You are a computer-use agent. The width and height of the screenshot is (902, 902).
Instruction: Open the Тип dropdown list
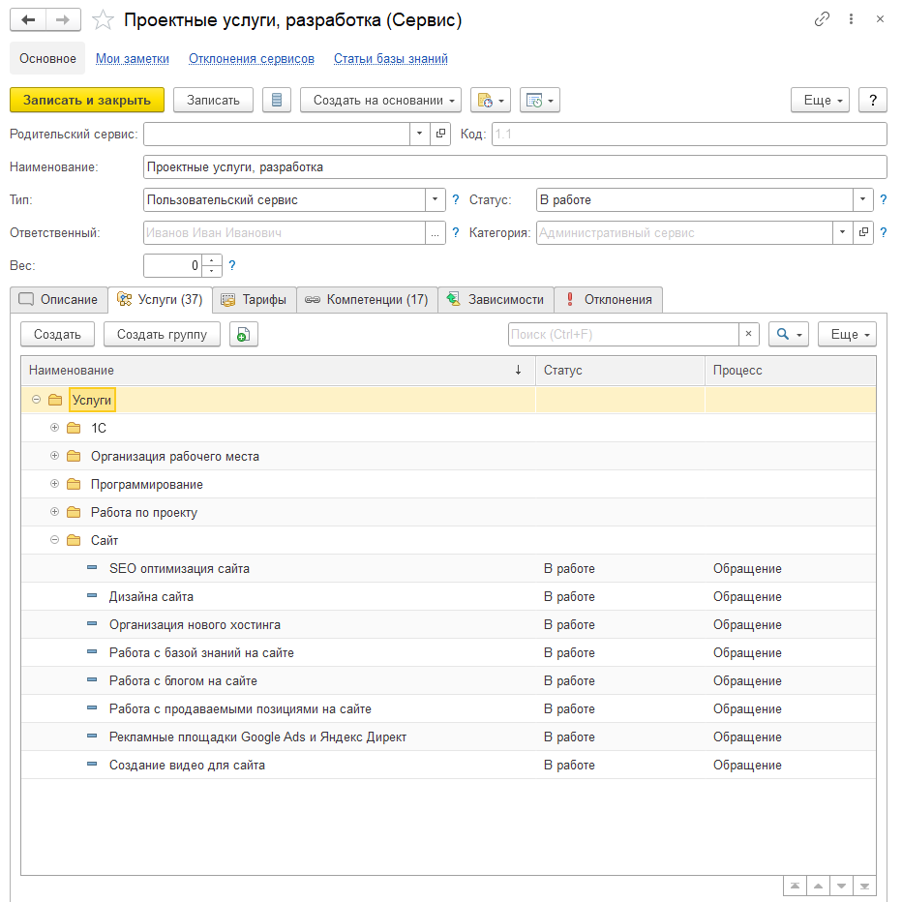pos(435,200)
